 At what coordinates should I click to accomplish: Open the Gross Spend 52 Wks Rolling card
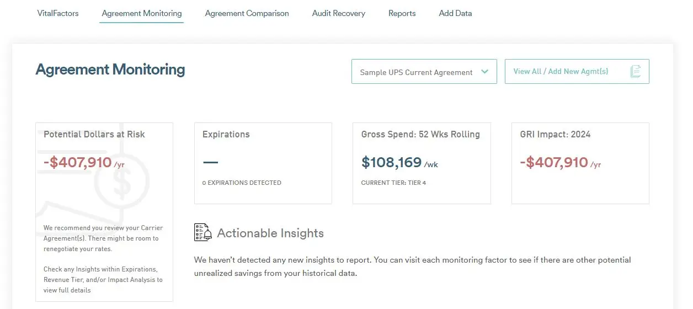pyautogui.click(x=422, y=163)
